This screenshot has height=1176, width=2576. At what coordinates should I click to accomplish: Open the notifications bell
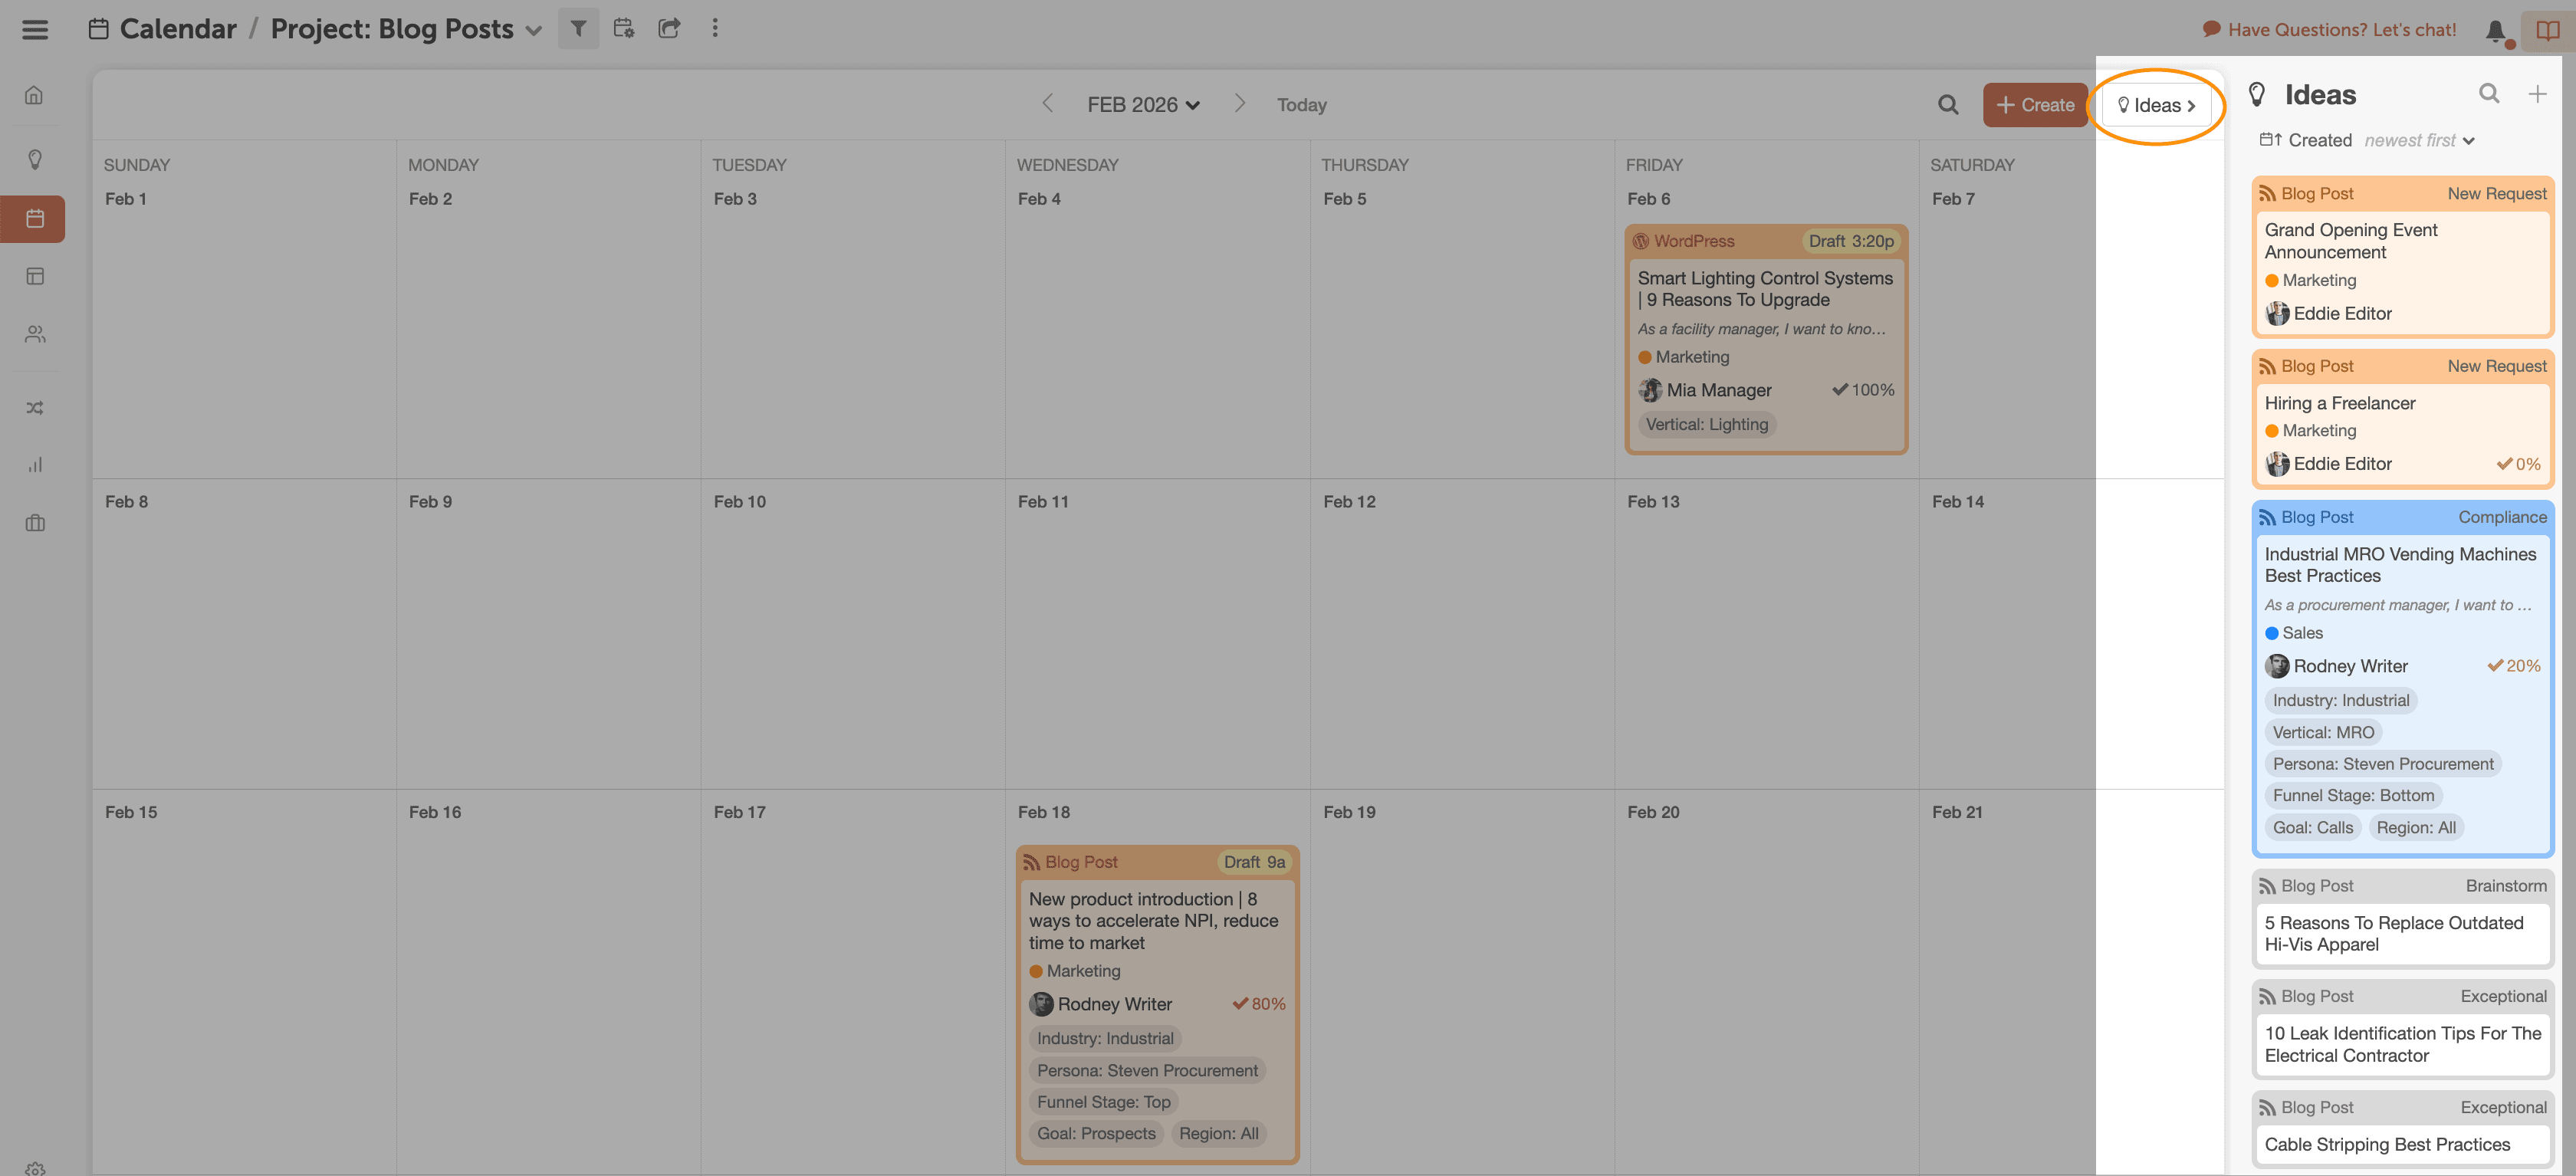pyautogui.click(x=2495, y=31)
